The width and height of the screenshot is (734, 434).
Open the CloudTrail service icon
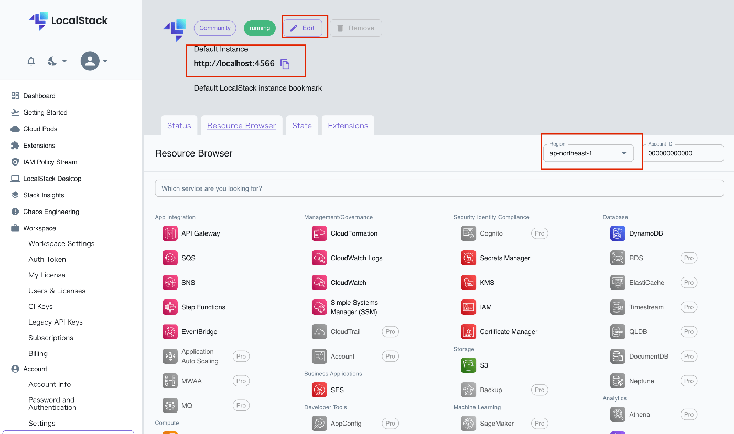pos(319,332)
